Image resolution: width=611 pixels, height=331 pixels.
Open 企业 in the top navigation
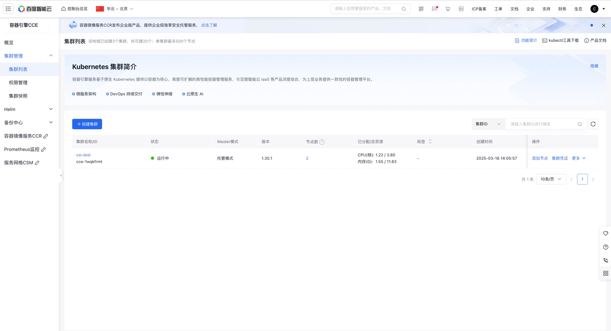click(530, 9)
